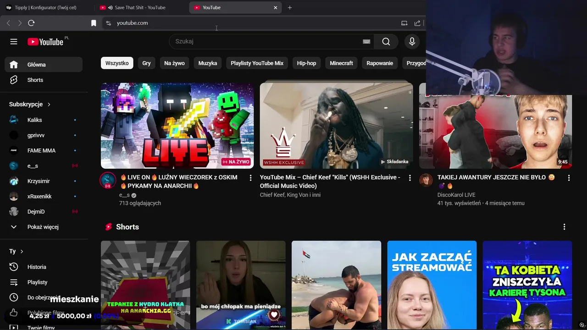587x330 pixels.
Task: Open the YouTube hamburger guide menu
Action: 14,42
